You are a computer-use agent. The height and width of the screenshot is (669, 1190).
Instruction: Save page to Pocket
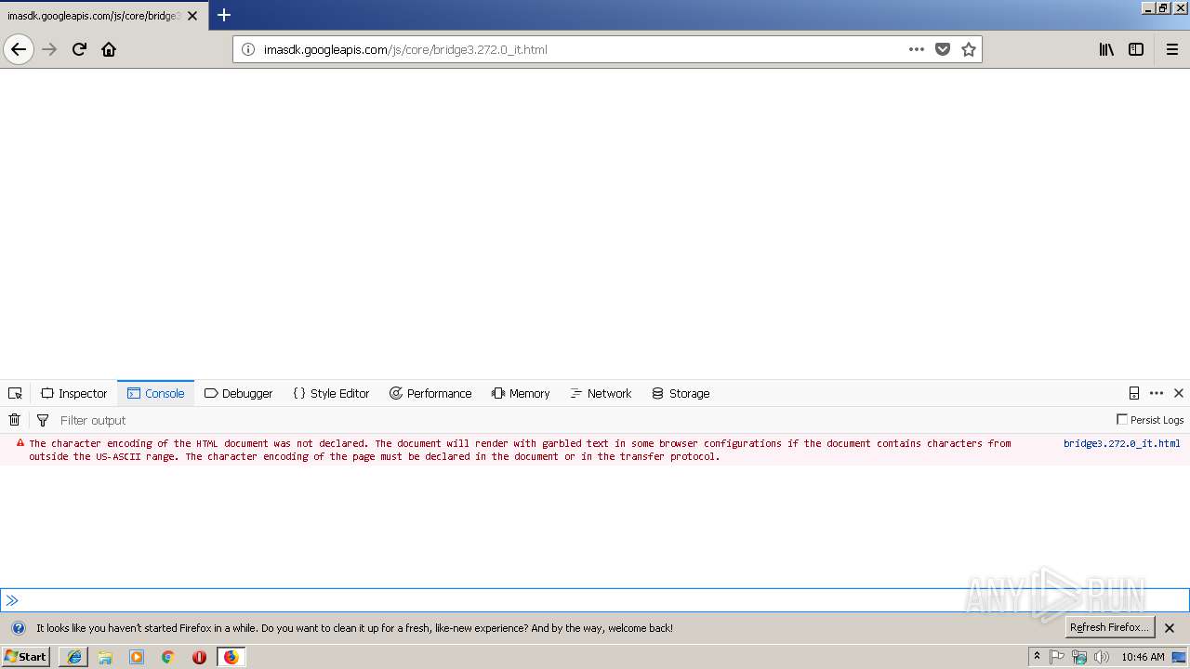point(943,49)
